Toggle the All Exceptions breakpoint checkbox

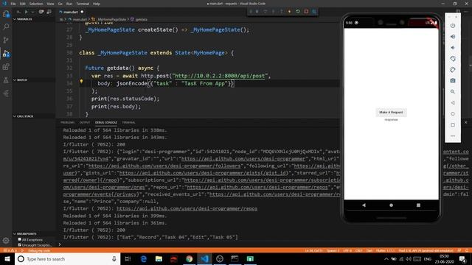(20, 239)
